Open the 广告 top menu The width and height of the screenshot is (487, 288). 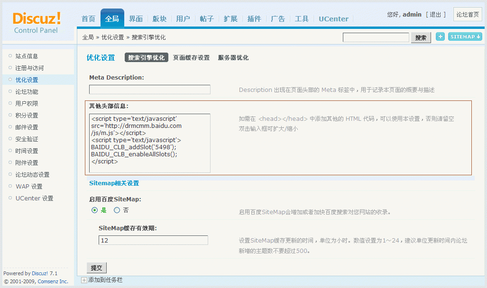(x=278, y=19)
